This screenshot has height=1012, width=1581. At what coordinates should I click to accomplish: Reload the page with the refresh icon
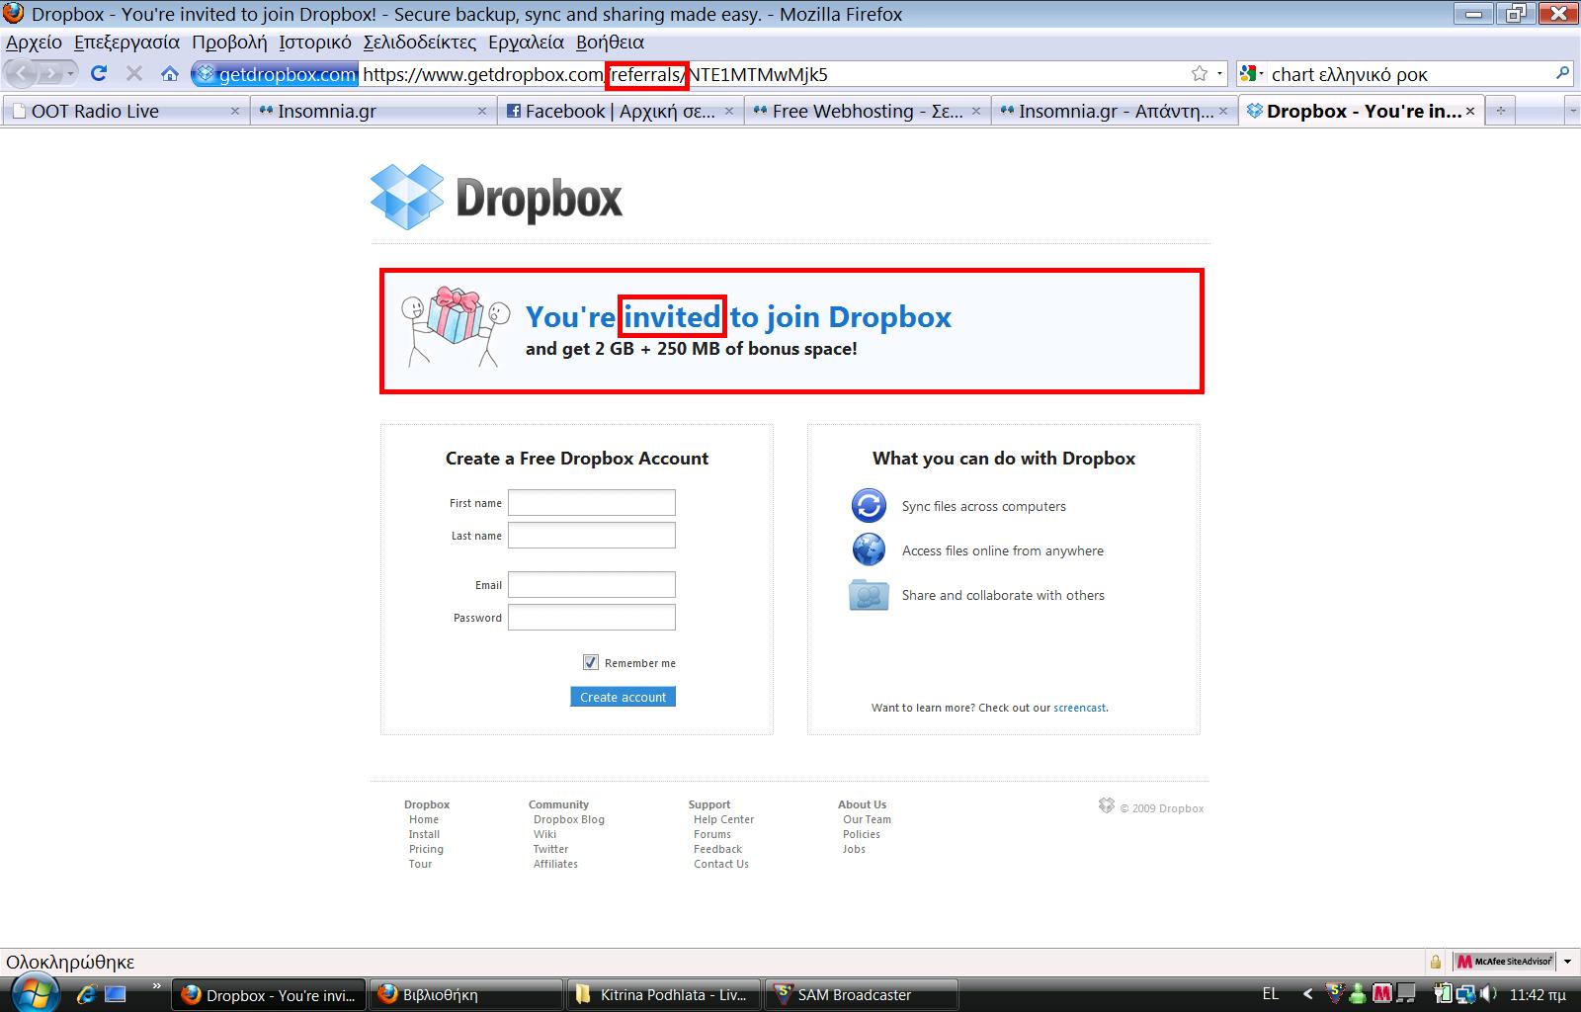99,73
